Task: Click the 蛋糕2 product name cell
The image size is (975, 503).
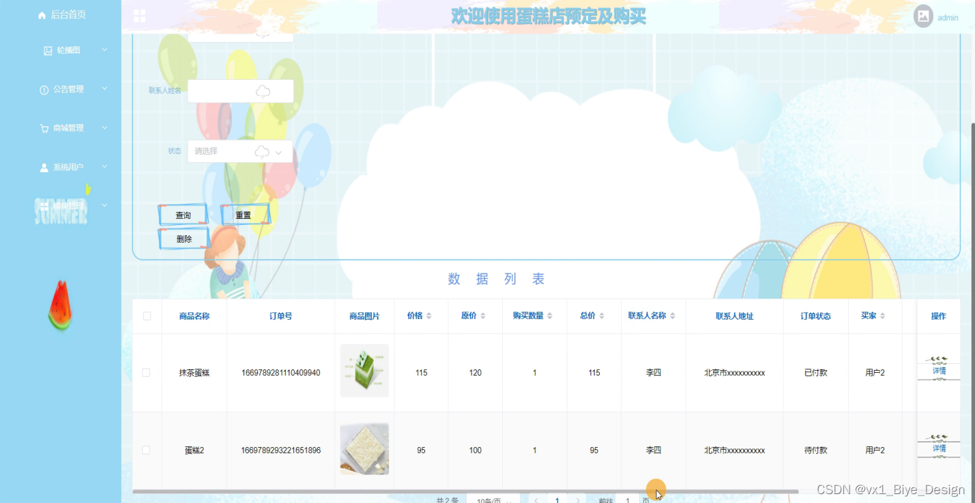Action: point(194,451)
